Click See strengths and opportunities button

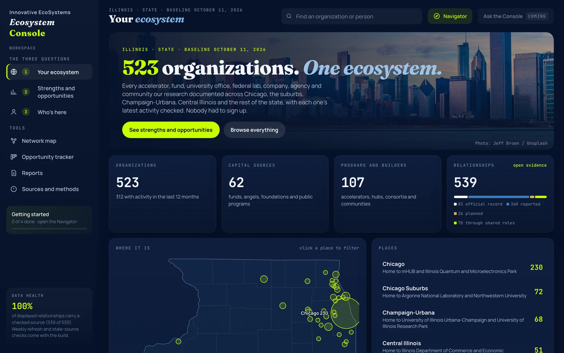click(171, 130)
